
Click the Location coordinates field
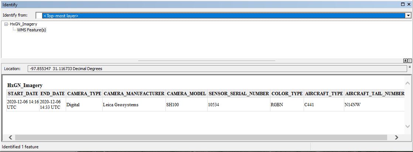point(218,69)
